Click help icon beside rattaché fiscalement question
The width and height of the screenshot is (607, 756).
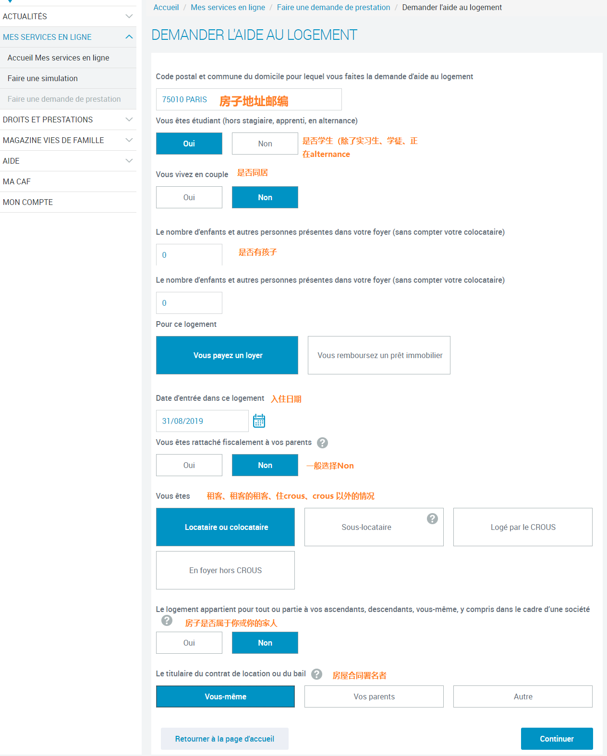[323, 443]
